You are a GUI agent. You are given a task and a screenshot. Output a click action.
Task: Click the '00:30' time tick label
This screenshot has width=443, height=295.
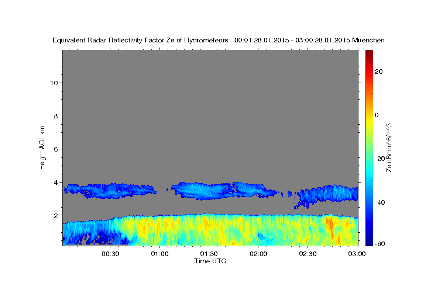110,254
